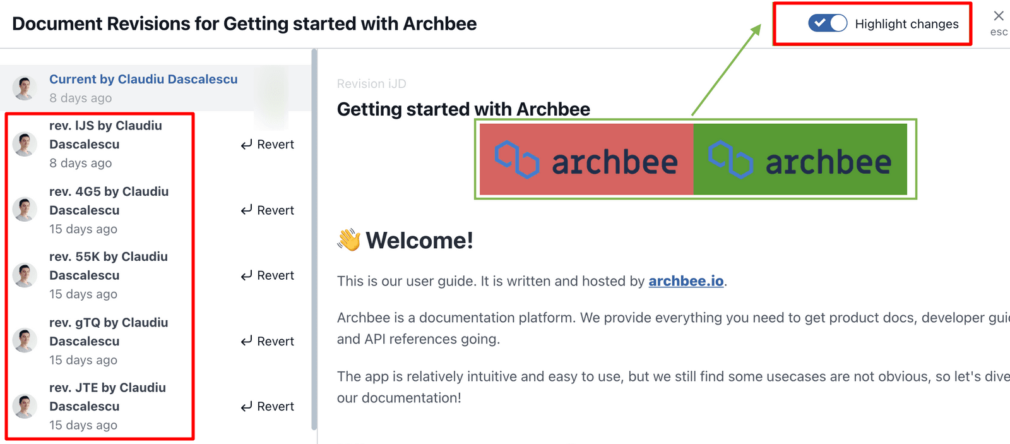Click the revisions list scrollbar
This screenshot has height=444, width=1010.
point(314,240)
